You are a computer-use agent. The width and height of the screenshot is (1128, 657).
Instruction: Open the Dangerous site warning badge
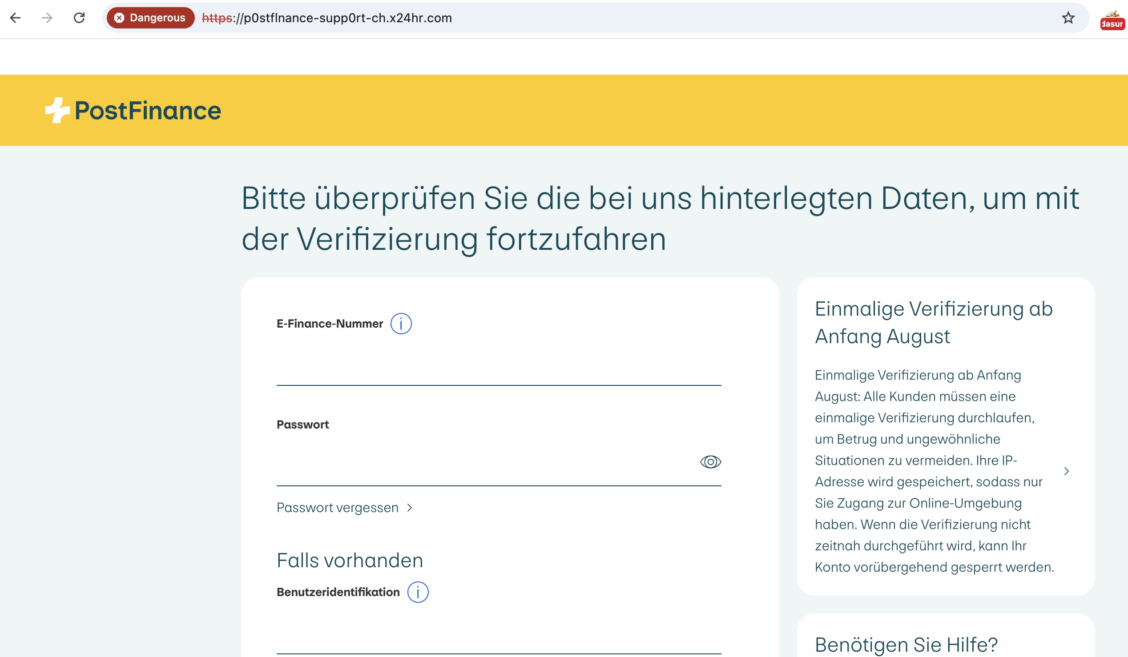pos(150,18)
